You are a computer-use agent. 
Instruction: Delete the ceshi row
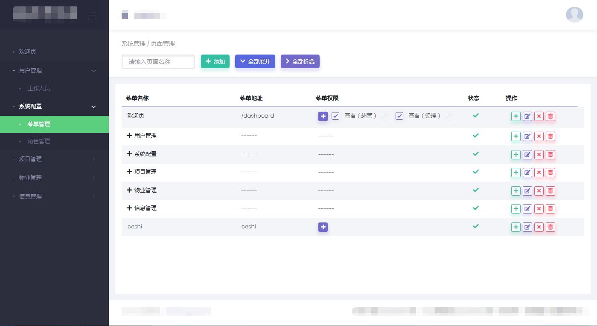[550, 227]
